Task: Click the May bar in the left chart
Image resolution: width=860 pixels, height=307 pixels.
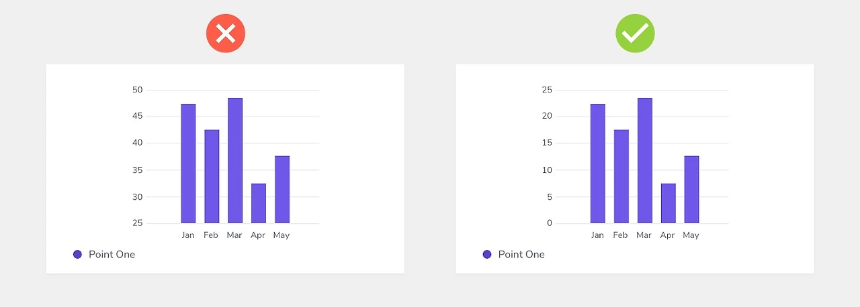Action: [282, 190]
